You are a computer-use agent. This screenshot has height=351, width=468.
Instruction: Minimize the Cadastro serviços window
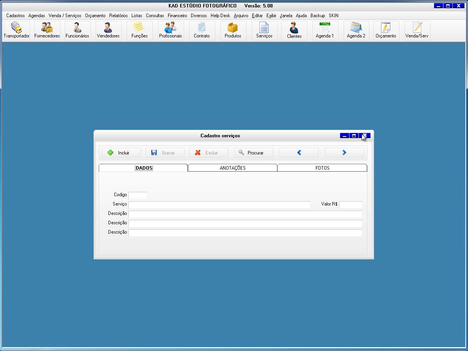pos(344,136)
